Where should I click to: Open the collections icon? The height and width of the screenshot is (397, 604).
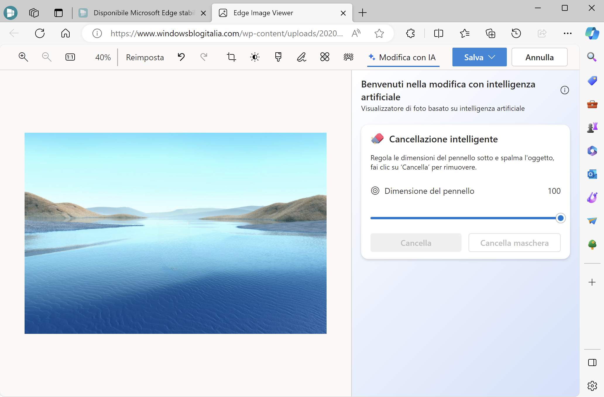(490, 33)
